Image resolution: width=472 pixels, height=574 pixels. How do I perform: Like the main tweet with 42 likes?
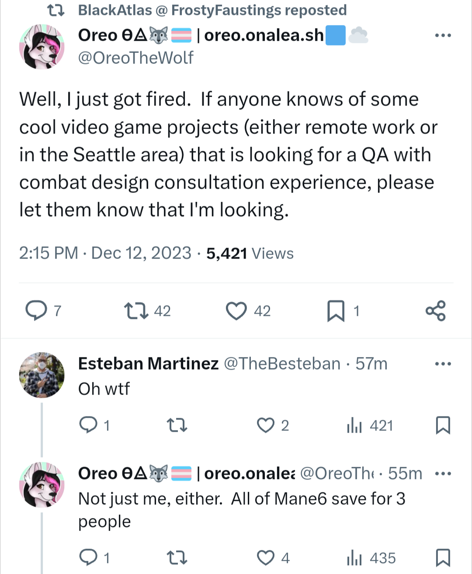pyautogui.click(x=236, y=311)
